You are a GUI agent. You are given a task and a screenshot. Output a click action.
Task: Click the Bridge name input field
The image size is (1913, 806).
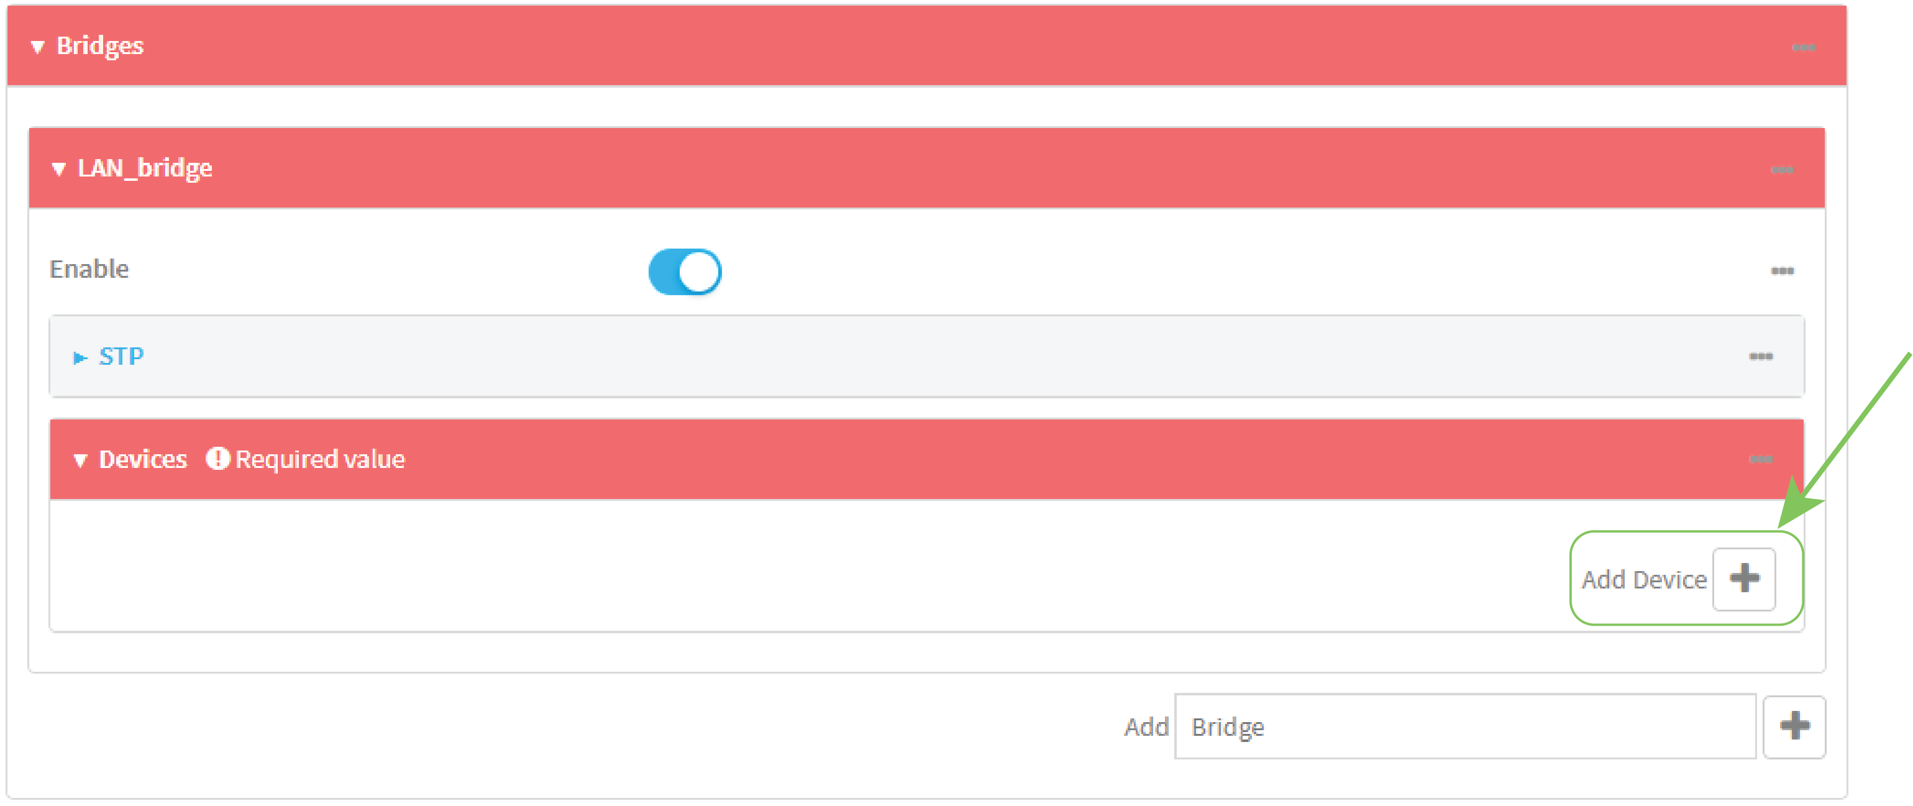pyautogui.click(x=1464, y=726)
